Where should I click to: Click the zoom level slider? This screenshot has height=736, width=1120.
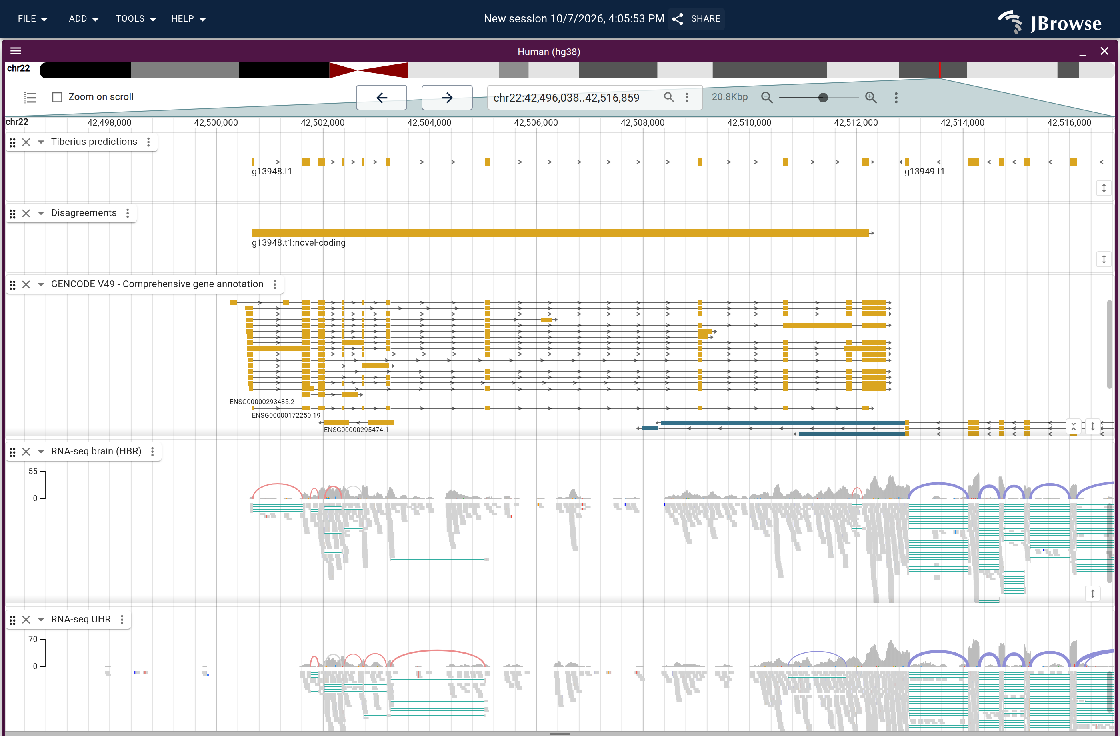click(x=819, y=98)
